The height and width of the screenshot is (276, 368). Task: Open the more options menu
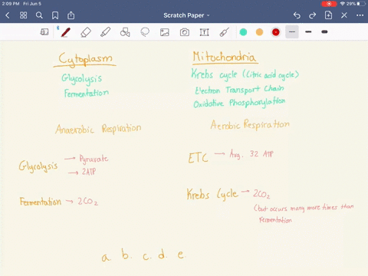[x=360, y=15]
